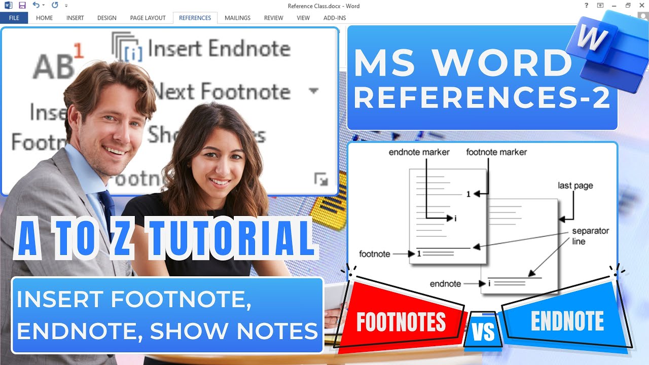Open the ADD-INS tab

335,18
